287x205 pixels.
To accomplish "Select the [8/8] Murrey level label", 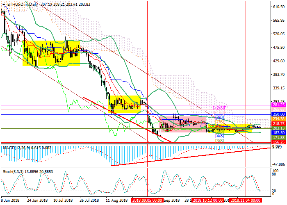I will (x=220, y=117).
